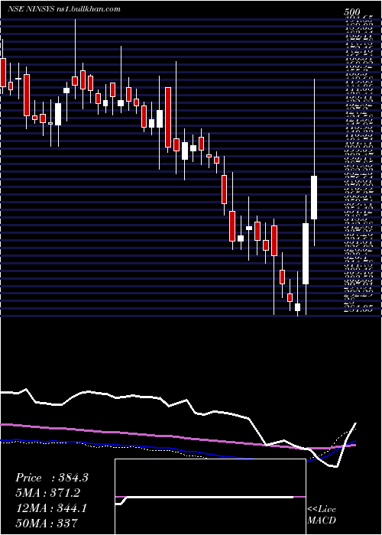
Task: Click the Price : 384.3 readout
Action: (x=52, y=478)
